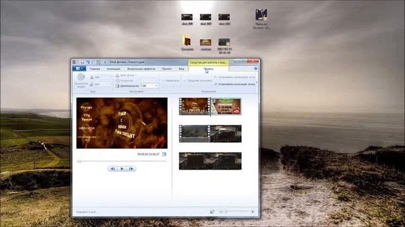The image size is (405, 227).
Task: Switch to the Анимация tab
Action: tap(113, 69)
